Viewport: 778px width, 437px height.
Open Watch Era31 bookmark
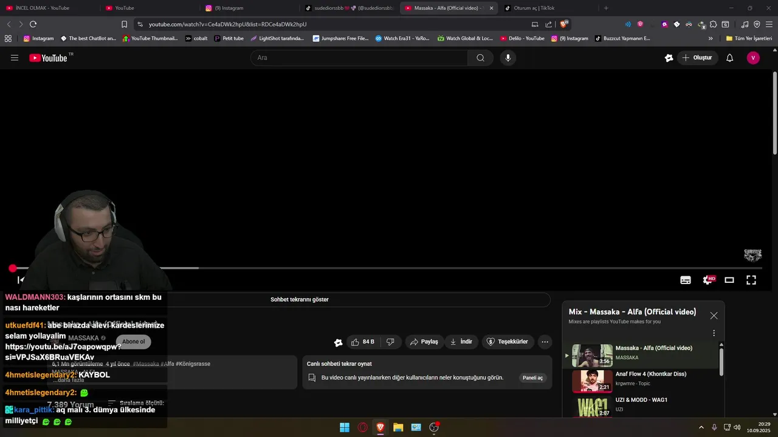tap(402, 38)
